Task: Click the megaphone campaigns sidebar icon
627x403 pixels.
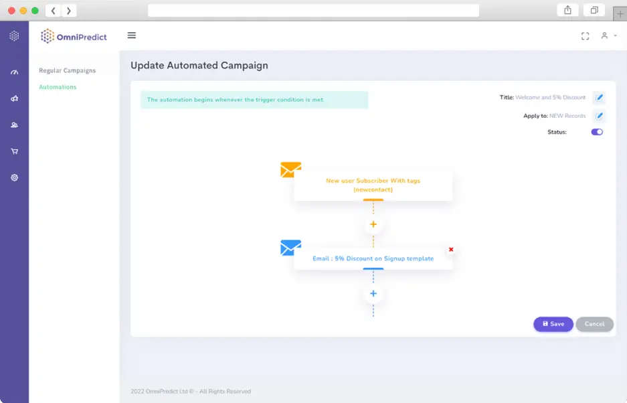Action: click(x=14, y=98)
